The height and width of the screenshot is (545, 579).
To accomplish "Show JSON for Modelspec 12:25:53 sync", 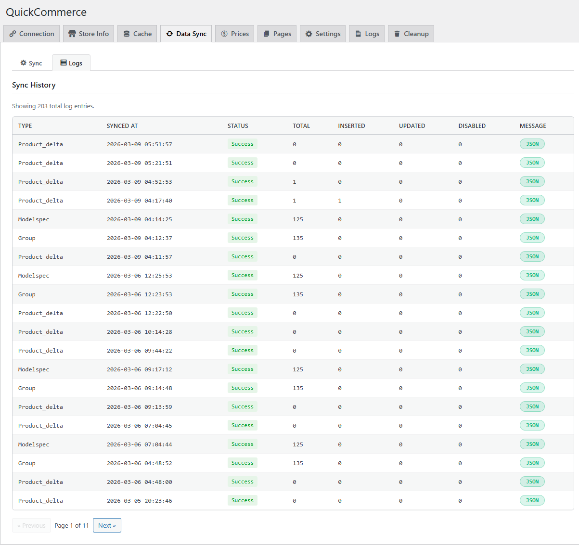I will pyautogui.click(x=532, y=275).
